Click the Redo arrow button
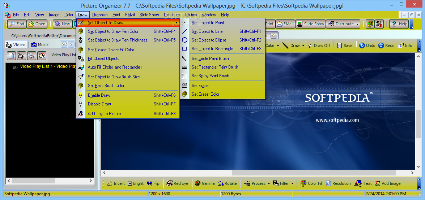 pyautogui.click(x=386, y=45)
